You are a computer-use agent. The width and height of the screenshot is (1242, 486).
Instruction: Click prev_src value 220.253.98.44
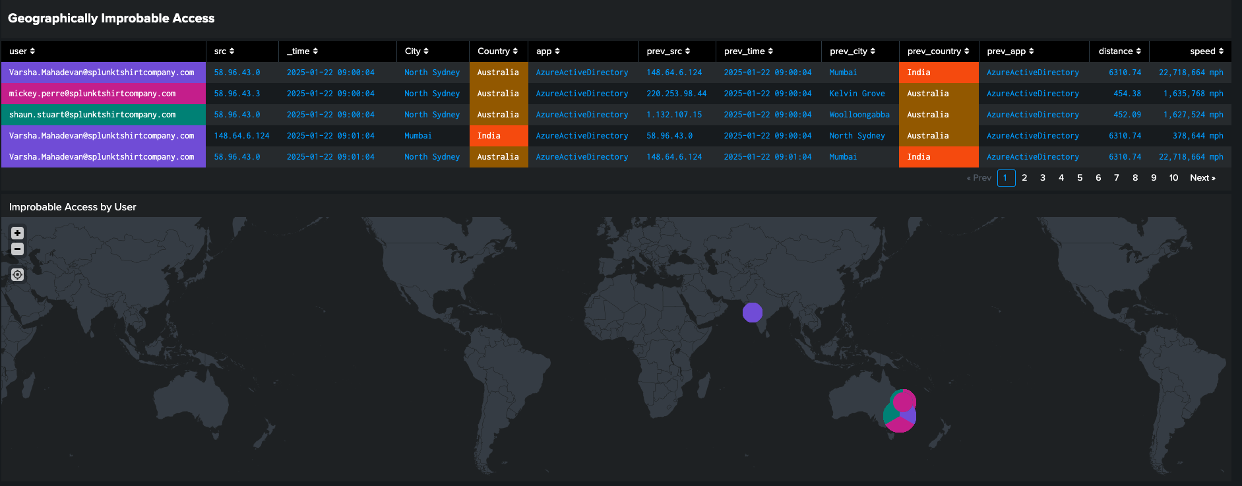point(676,94)
